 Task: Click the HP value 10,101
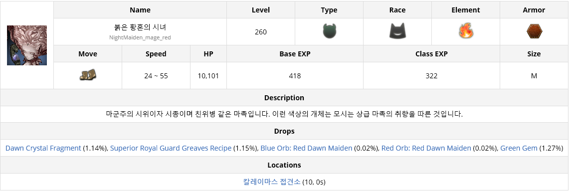(x=208, y=76)
